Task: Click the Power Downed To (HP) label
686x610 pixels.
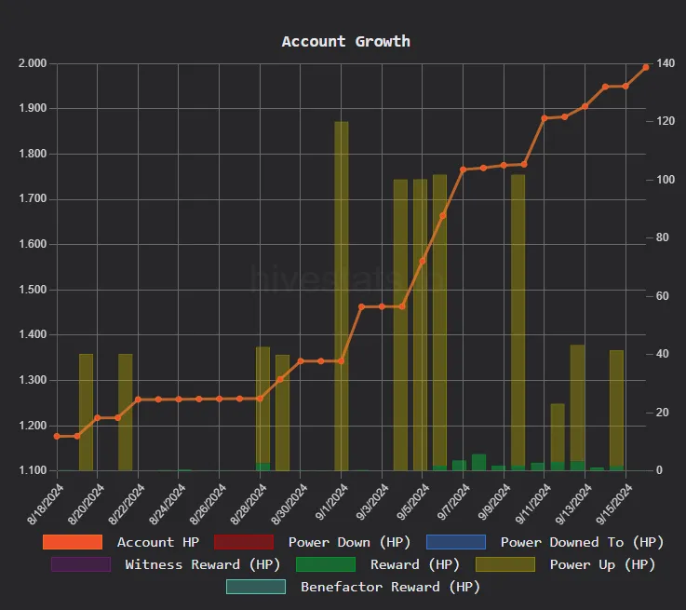Action: pyautogui.click(x=582, y=542)
